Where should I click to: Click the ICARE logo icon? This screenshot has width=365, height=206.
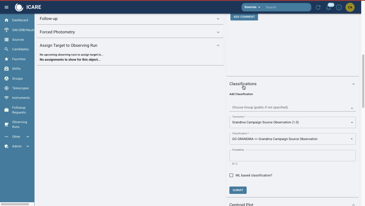[x=19, y=7]
